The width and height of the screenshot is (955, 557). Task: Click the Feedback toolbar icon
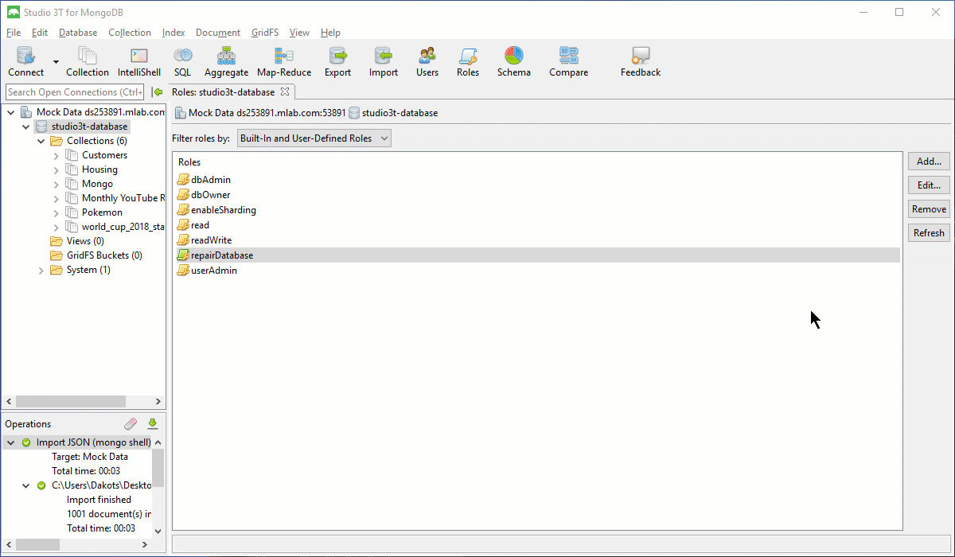641,61
